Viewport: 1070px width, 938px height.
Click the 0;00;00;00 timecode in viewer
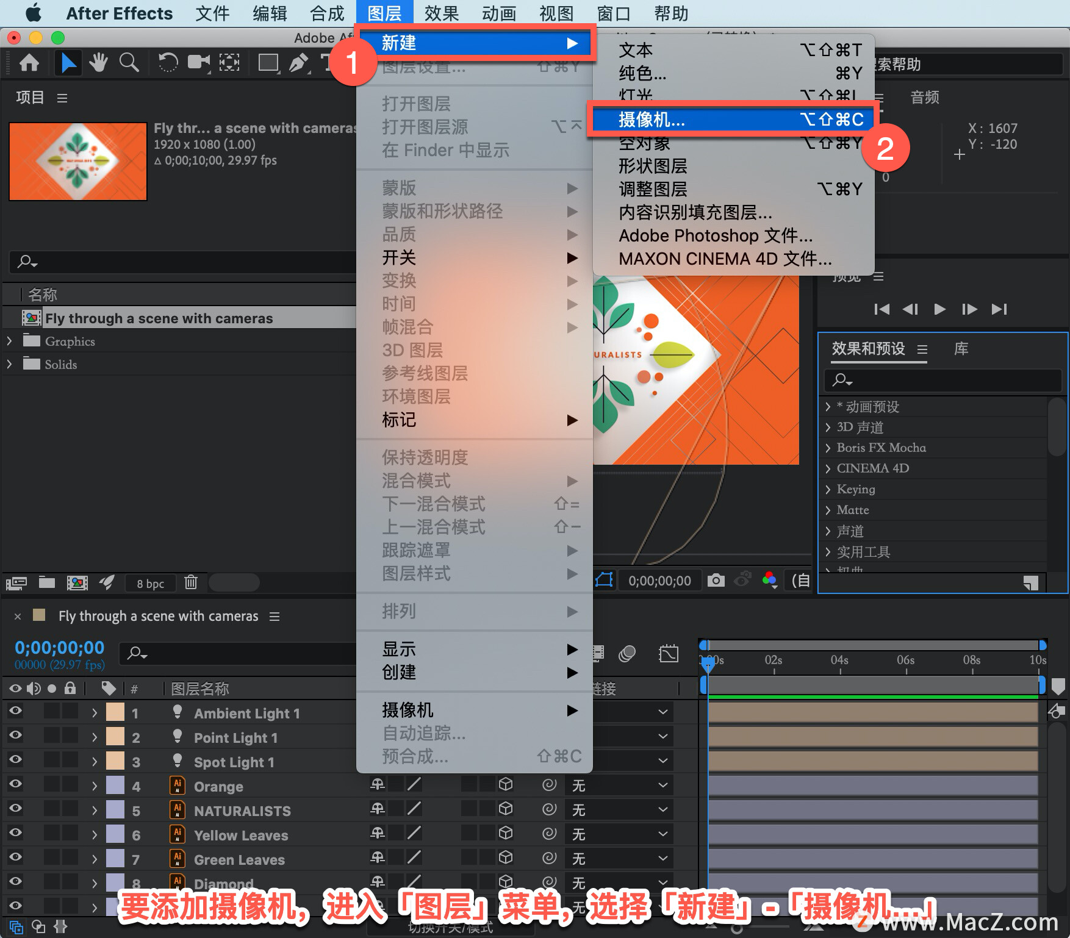[x=659, y=581]
